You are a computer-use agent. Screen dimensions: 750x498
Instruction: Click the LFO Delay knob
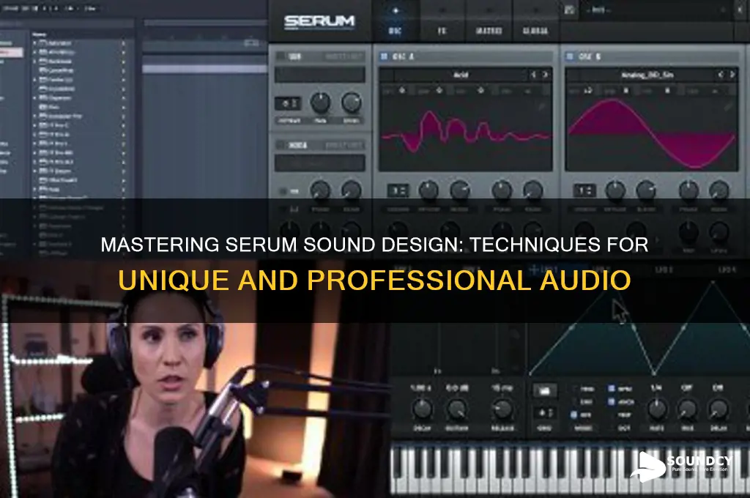click(719, 409)
